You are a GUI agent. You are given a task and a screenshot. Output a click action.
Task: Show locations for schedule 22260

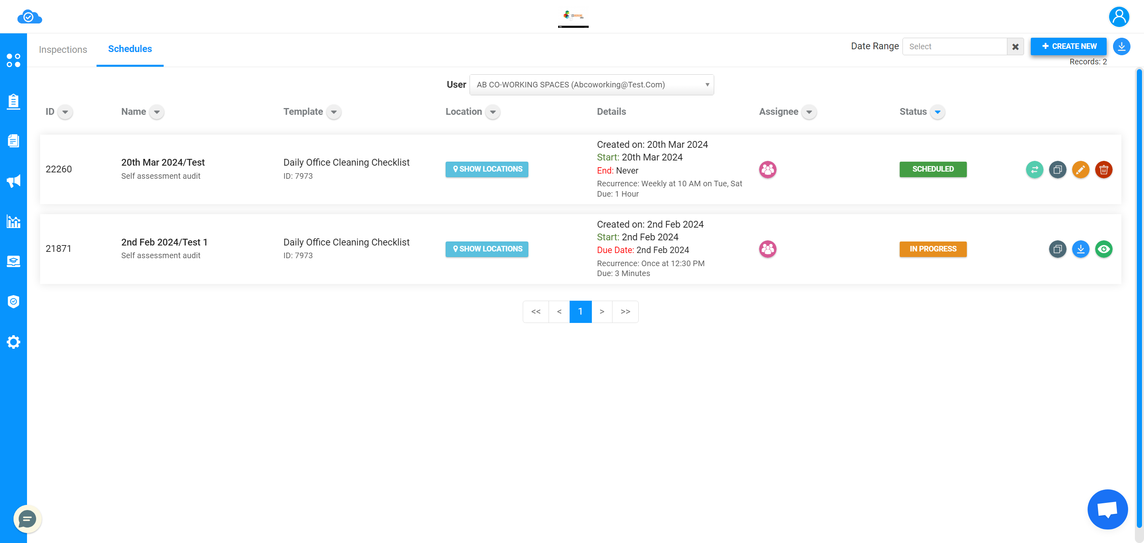(x=487, y=169)
